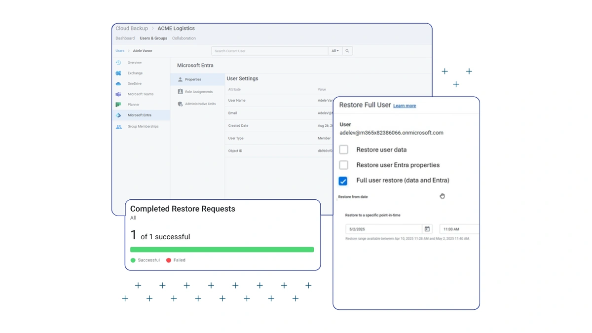Click the ACME Logistics breadcrumb
The height and width of the screenshot is (333, 592).
[x=176, y=29]
